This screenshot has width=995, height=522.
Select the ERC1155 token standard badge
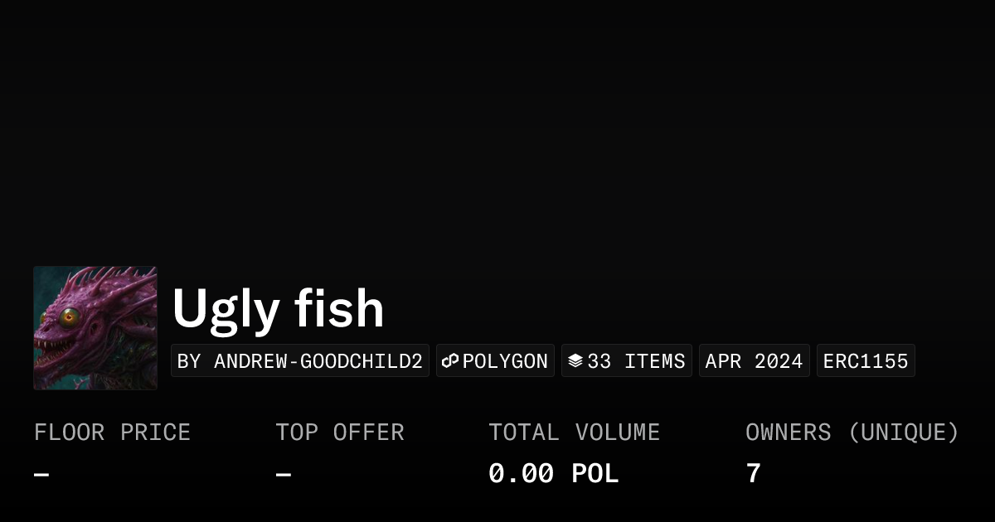[866, 361]
